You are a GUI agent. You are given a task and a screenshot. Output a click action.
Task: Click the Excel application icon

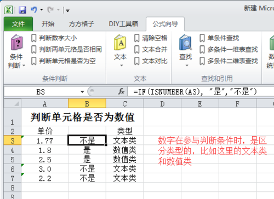(x=8, y=10)
